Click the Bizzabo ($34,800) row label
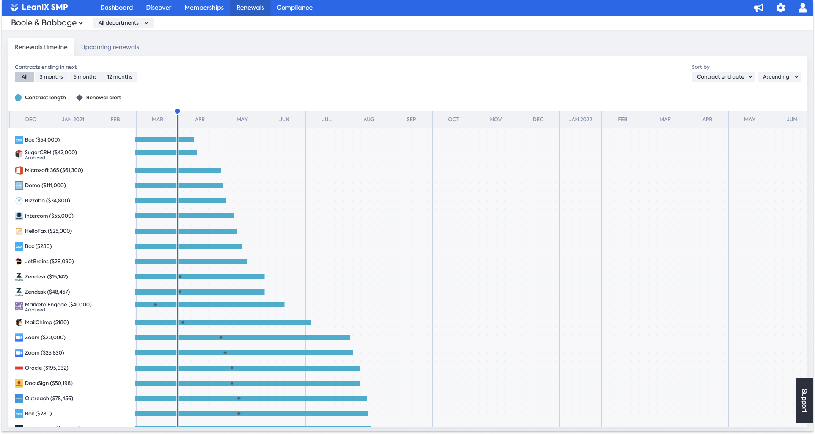815x434 pixels. click(47, 201)
